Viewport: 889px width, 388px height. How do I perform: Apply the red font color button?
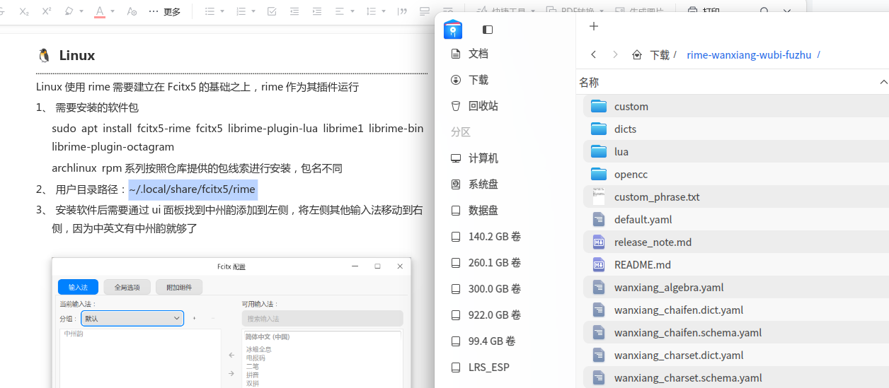tap(100, 11)
